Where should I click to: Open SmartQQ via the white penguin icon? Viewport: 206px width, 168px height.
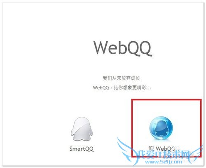tap(82, 129)
